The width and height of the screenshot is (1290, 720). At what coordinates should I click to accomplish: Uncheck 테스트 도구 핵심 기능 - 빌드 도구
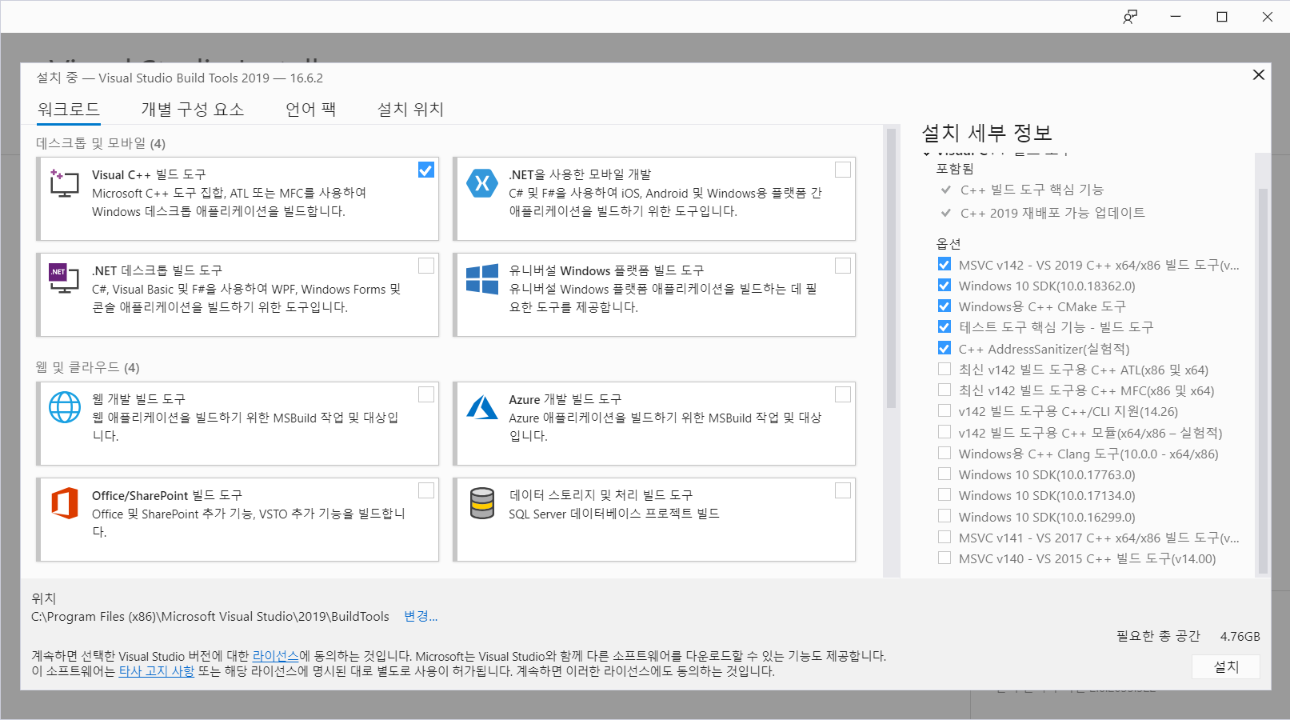click(x=945, y=327)
